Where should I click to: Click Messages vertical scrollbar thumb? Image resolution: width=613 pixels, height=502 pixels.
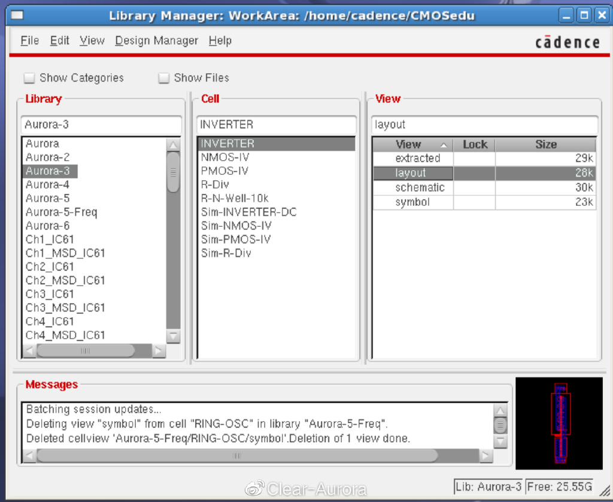click(500, 425)
